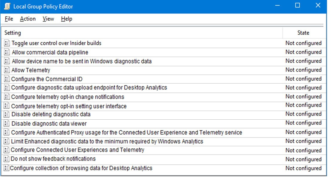Select Configure telemetry opt-in change notifications setting
Screen dimensions: 331x179
68,97
